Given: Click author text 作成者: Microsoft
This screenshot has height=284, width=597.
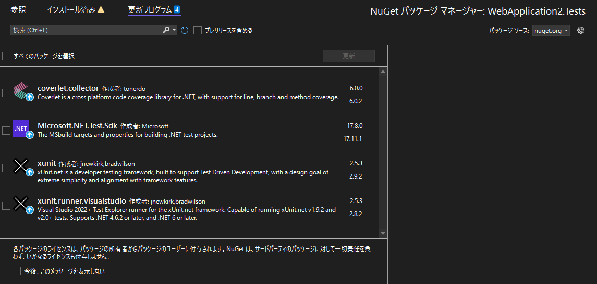Looking at the screenshot, I should 144,126.
